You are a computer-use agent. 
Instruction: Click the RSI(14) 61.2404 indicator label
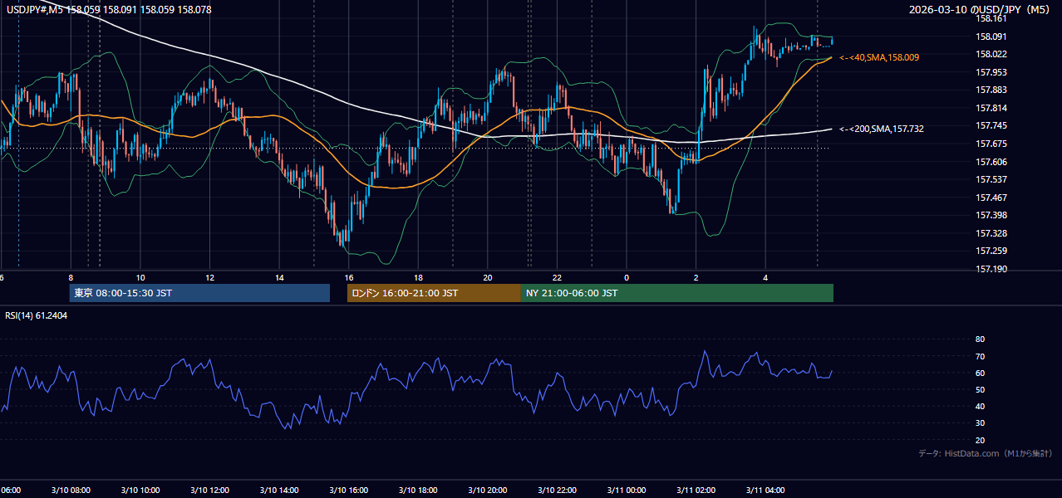[x=37, y=316]
